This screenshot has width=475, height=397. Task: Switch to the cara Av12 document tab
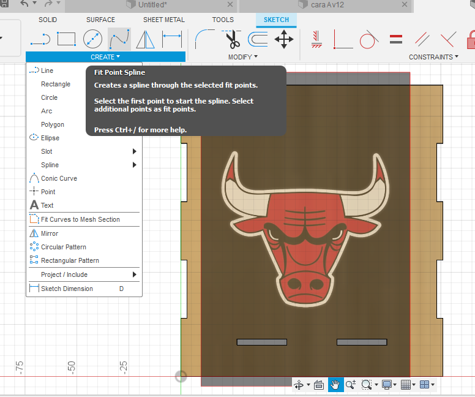click(x=326, y=5)
